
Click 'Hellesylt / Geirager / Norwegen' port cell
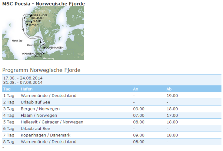[52, 122]
